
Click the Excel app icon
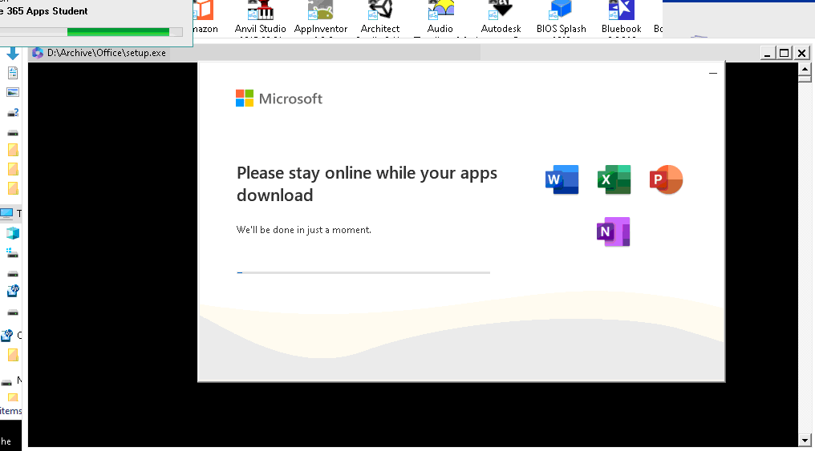[614, 179]
